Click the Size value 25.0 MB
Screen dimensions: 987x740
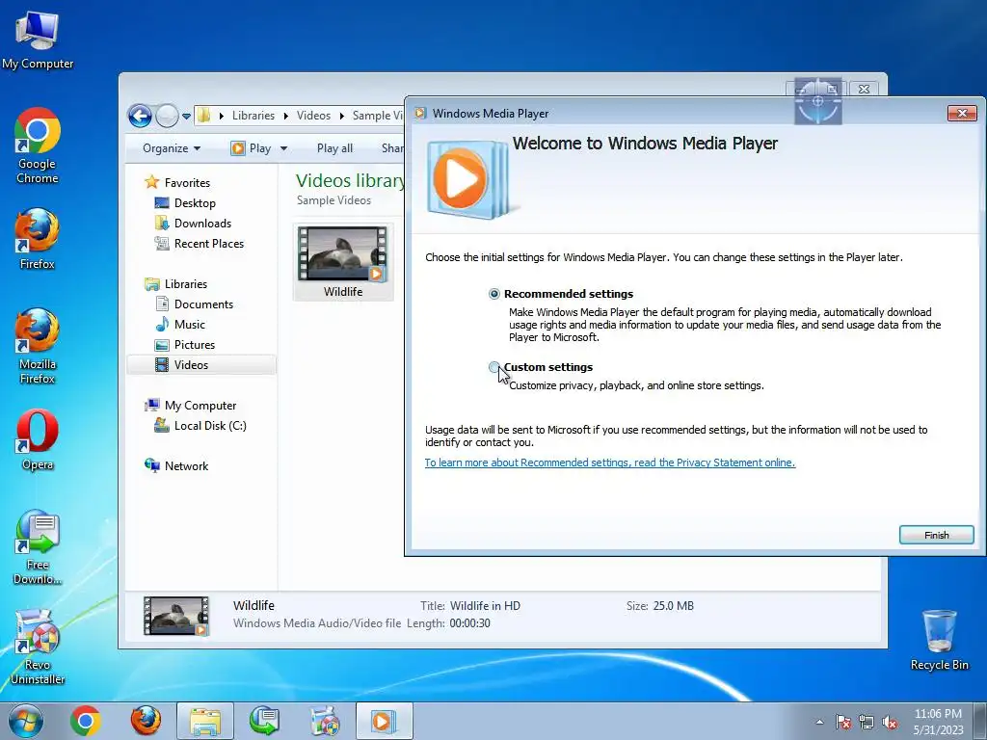click(674, 606)
